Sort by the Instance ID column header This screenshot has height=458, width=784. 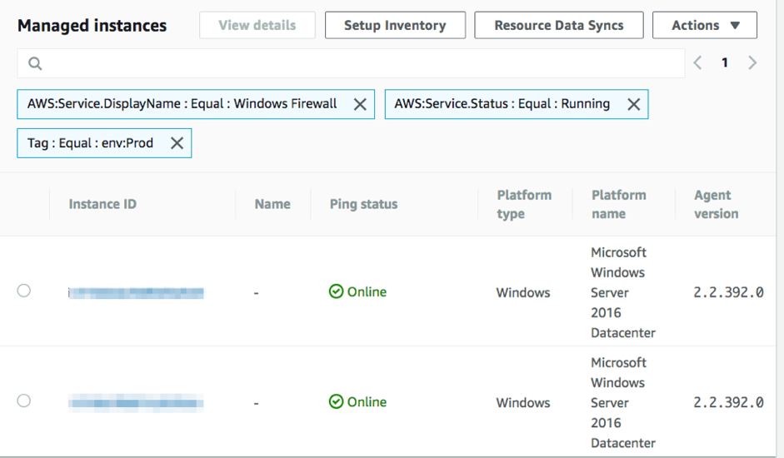[102, 204]
